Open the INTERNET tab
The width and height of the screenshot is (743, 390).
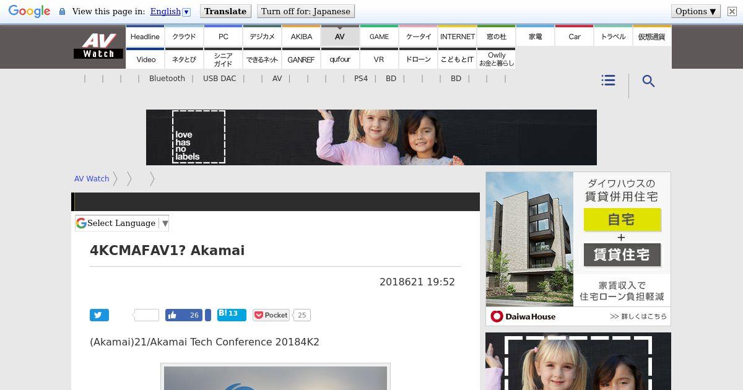click(457, 36)
